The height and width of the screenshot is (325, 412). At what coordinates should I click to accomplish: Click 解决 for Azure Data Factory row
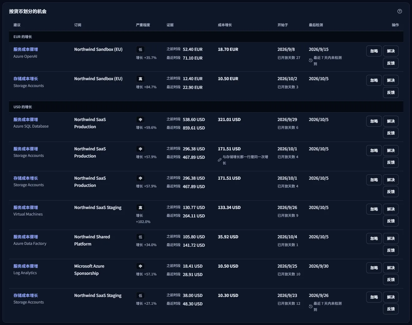pyautogui.click(x=391, y=239)
